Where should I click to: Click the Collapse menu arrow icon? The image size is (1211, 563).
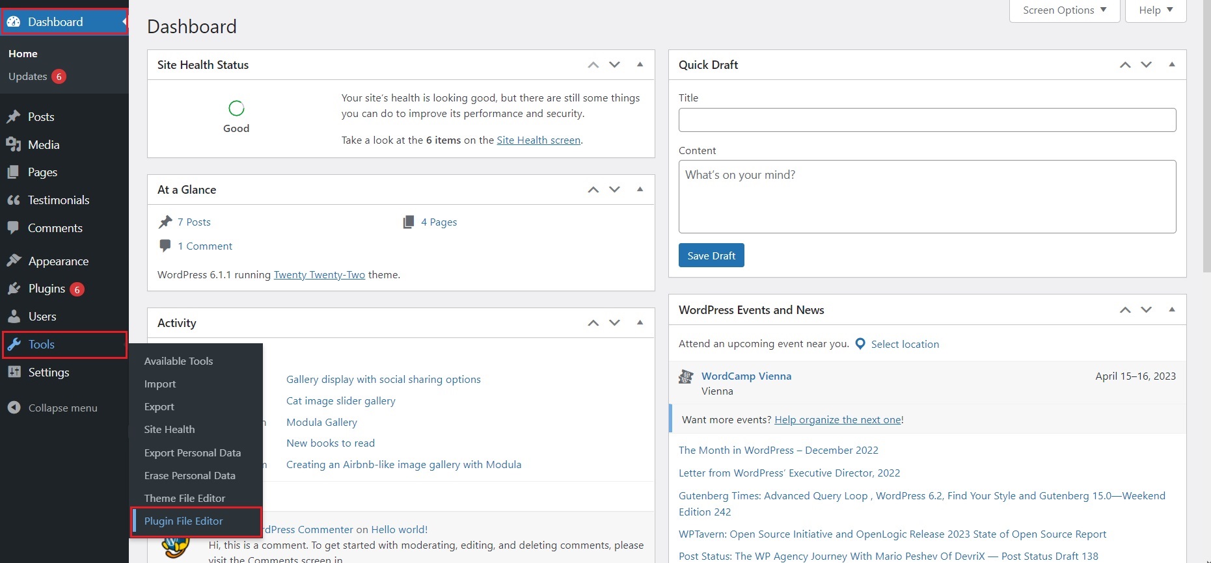click(x=14, y=408)
